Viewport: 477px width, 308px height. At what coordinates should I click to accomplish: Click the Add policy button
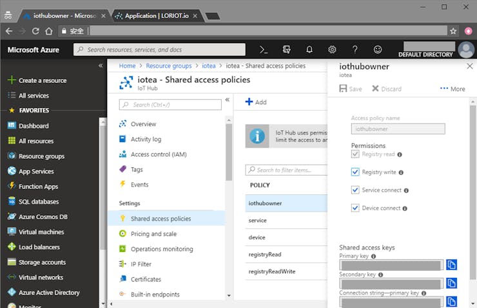pos(256,102)
